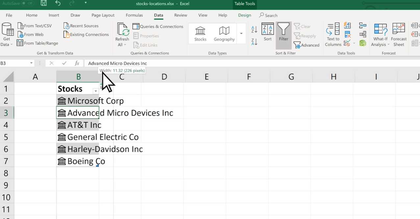
Task: Click the Data Validation icon
Action: pyautogui.click(x=347, y=43)
